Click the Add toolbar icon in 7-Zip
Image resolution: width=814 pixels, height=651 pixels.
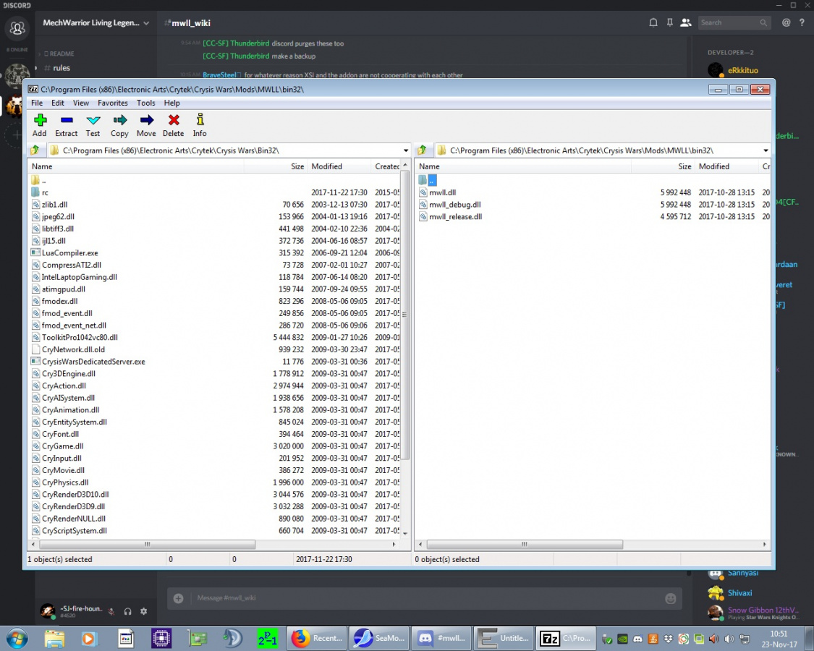[39, 121]
